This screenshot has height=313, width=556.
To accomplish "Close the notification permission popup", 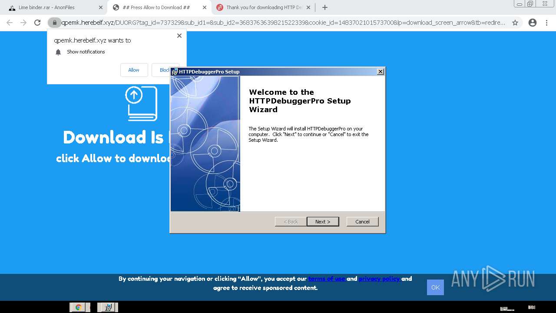I will (x=179, y=36).
